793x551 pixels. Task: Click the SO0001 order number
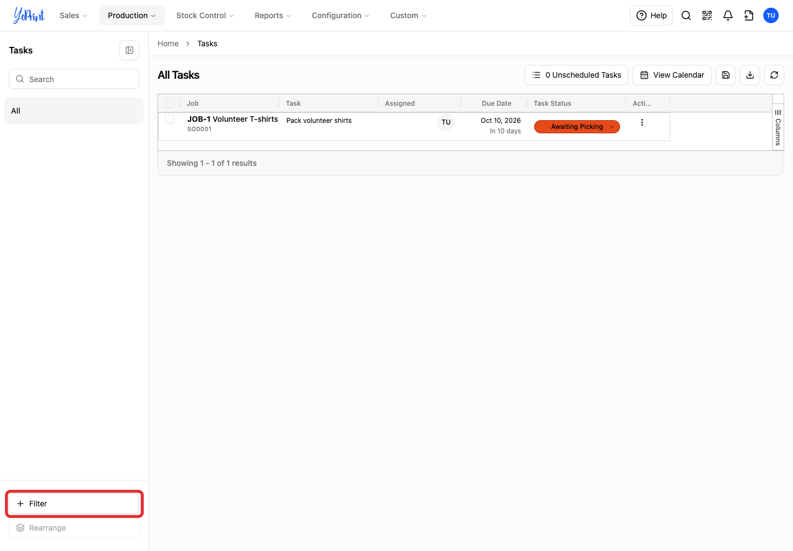point(199,129)
